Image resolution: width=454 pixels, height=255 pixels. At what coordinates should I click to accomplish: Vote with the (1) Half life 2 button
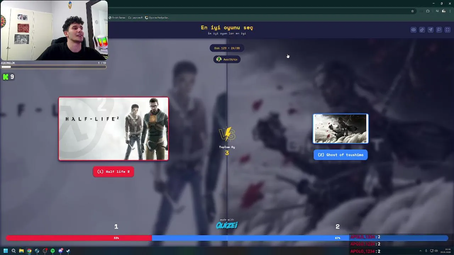coord(113,172)
